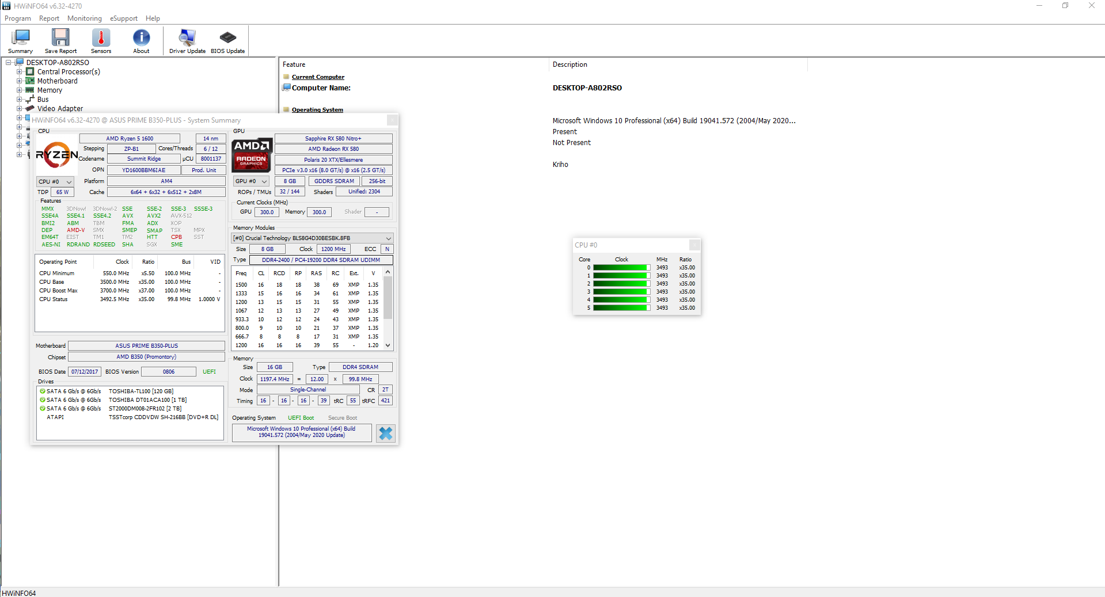Click the About info icon
The height and width of the screenshot is (597, 1105).
[141, 37]
